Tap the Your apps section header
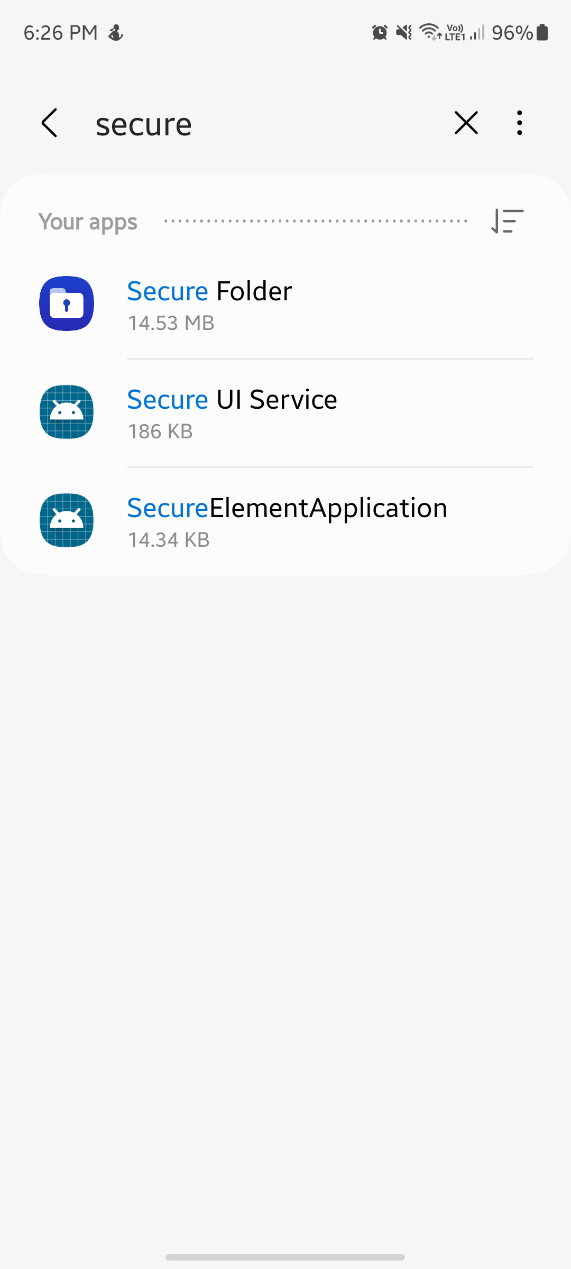Viewport: 571px width, 1269px height. [88, 222]
